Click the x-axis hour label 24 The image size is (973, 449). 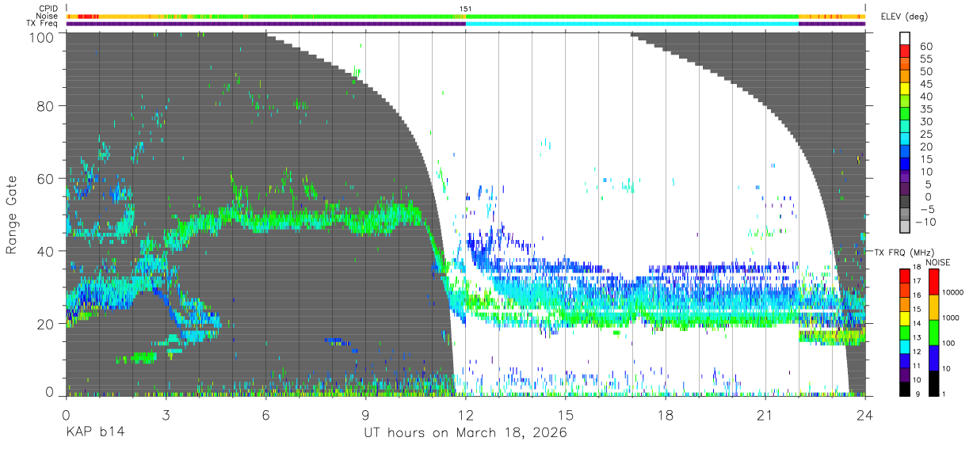tap(864, 415)
